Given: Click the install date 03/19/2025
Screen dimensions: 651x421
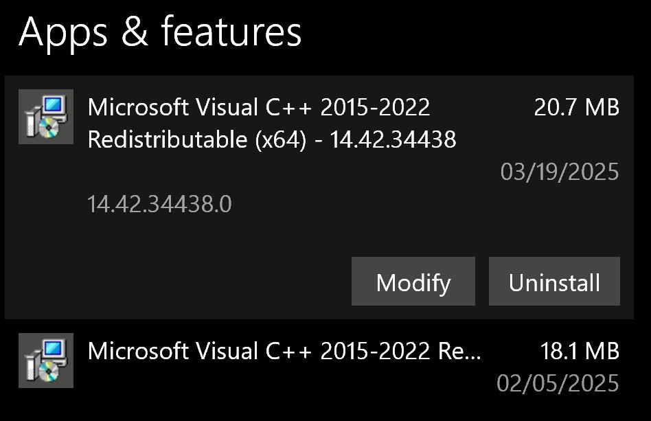Looking at the screenshot, I should tap(560, 172).
